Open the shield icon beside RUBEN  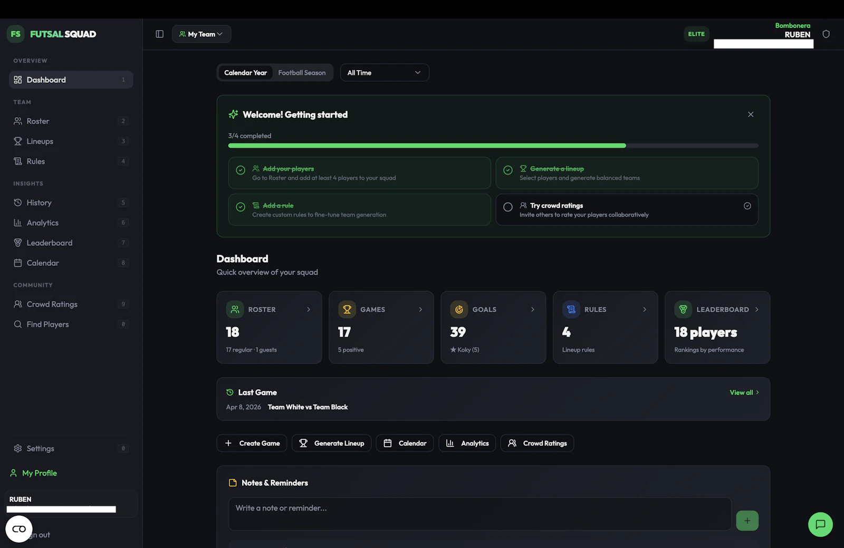click(x=826, y=34)
